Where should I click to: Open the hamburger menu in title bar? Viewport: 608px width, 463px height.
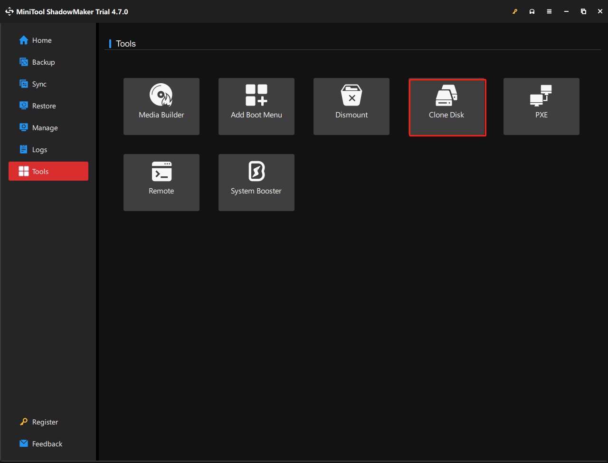[x=549, y=11]
